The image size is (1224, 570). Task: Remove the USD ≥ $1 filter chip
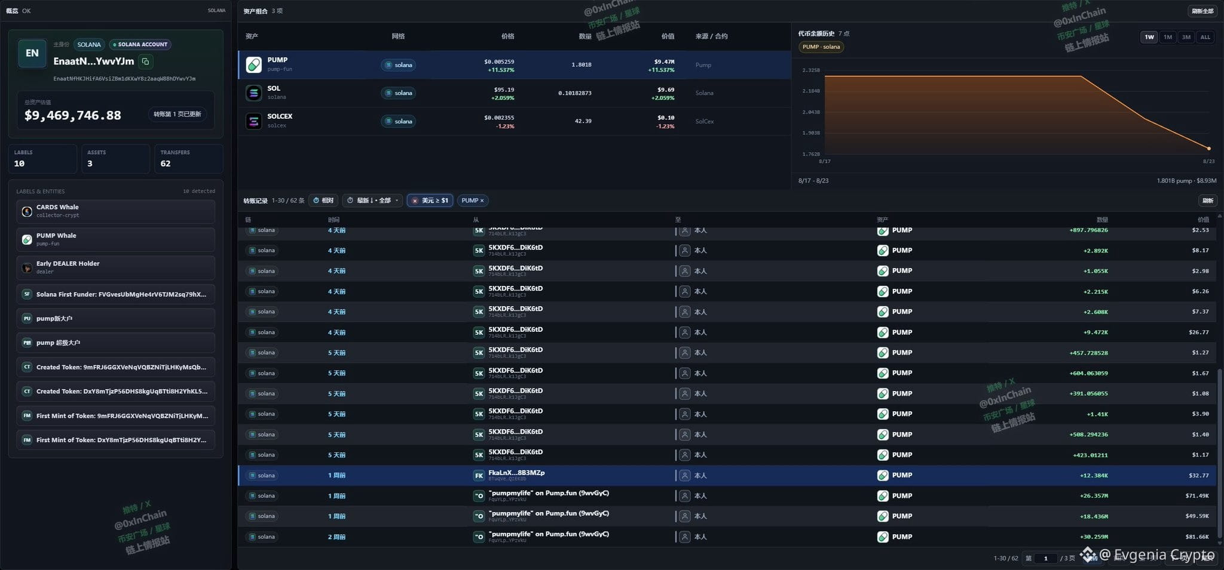tap(415, 201)
